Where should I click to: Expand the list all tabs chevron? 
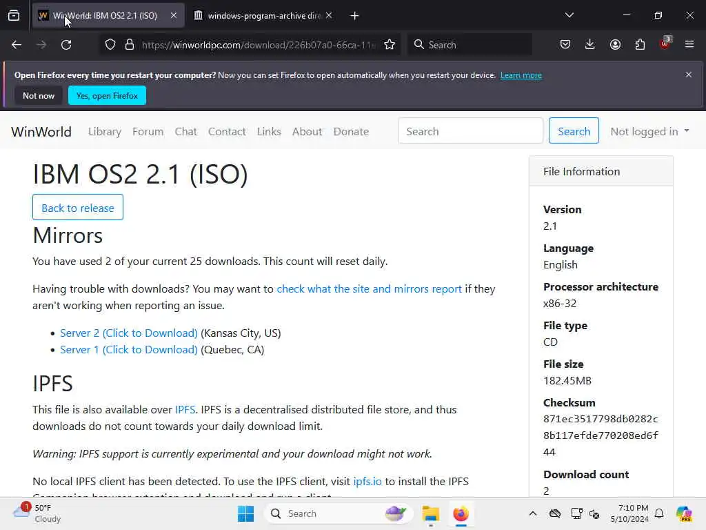coord(569,15)
